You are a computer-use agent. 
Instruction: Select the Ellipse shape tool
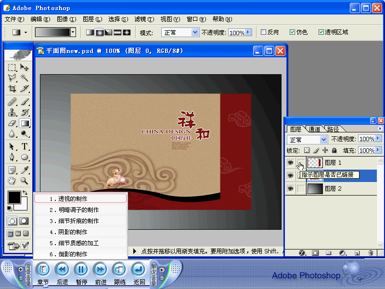tap(25, 157)
